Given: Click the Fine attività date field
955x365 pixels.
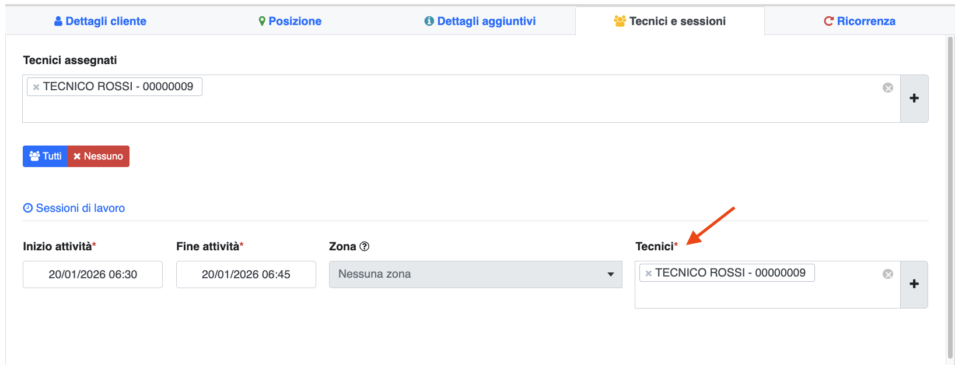Looking at the screenshot, I should pos(246,274).
